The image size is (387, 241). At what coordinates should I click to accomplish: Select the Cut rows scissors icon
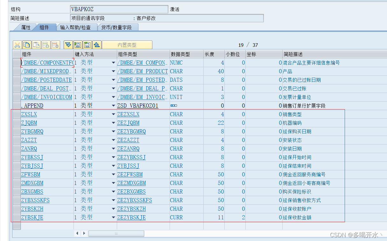(x=17, y=45)
